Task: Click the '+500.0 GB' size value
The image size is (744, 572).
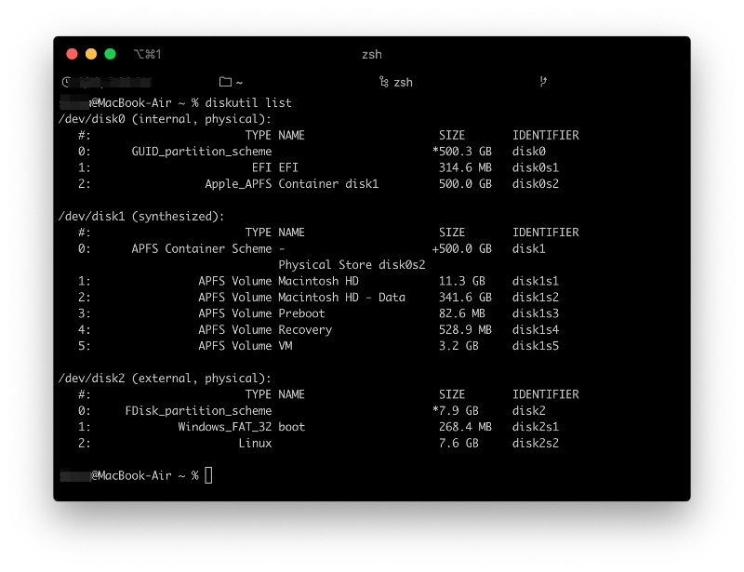Action: tap(462, 248)
